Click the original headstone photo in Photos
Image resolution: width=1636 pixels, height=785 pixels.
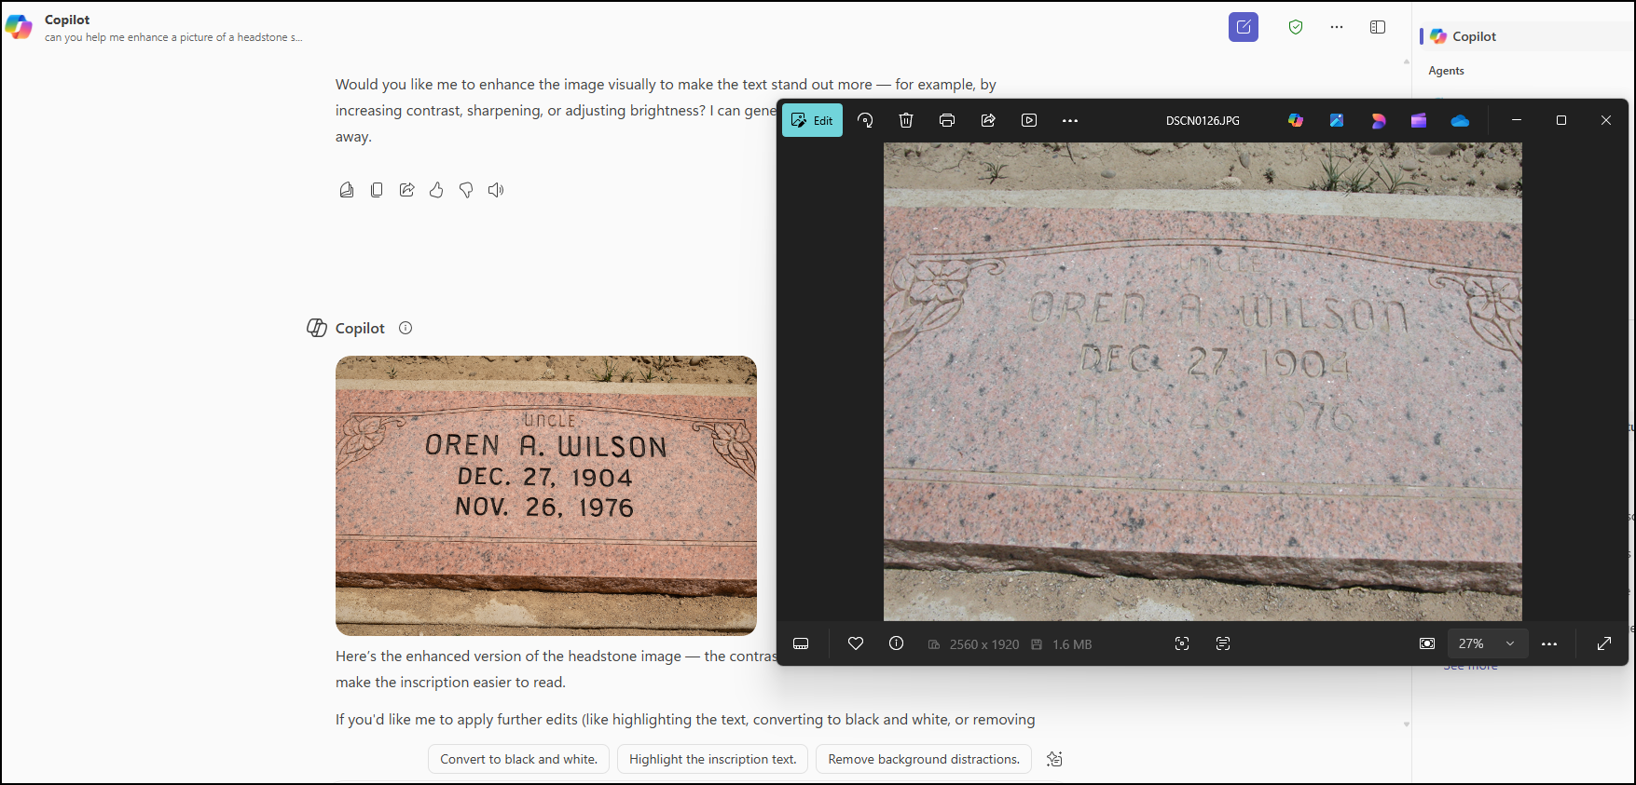tap(1203, 382)
